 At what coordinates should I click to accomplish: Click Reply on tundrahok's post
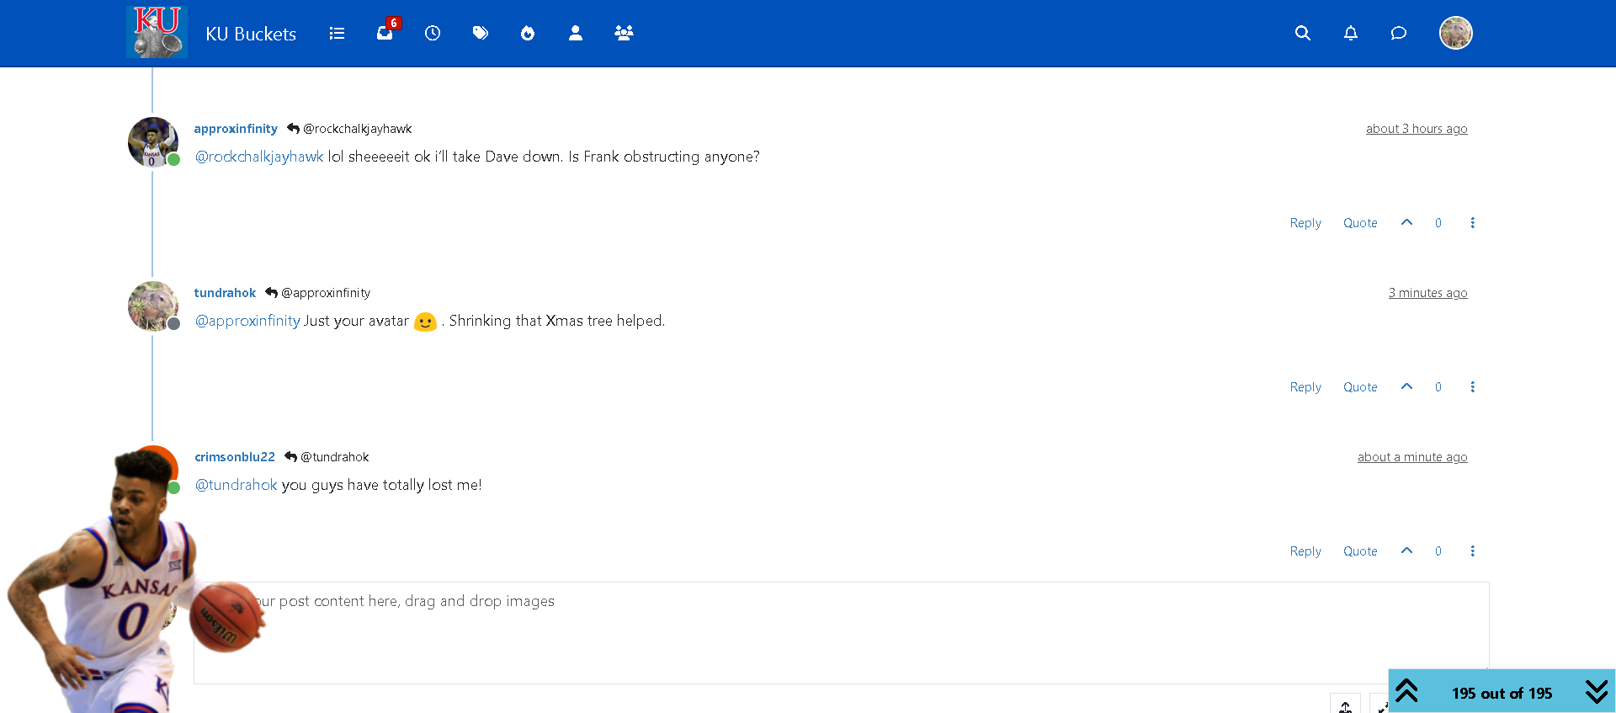(x=1305, y=387)
